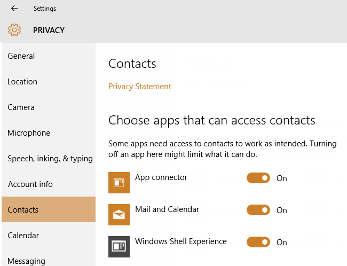This screenshot has width=347, height=266.
Task: Click the Mail and Calendar label
Action: [167, 209]
